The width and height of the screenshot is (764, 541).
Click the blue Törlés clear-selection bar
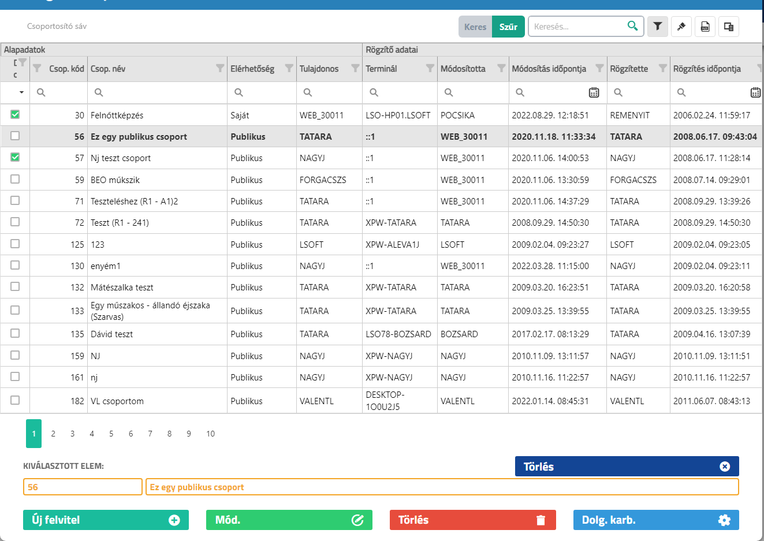click(x=627, y=467)
